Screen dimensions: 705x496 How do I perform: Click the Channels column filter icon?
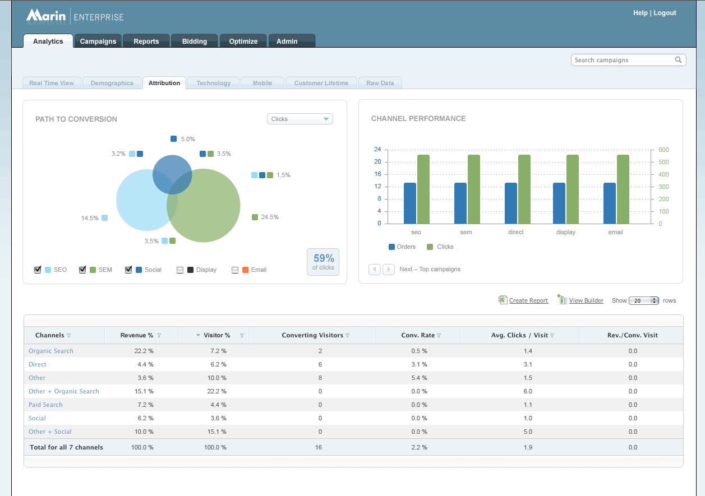pos(69,336)
